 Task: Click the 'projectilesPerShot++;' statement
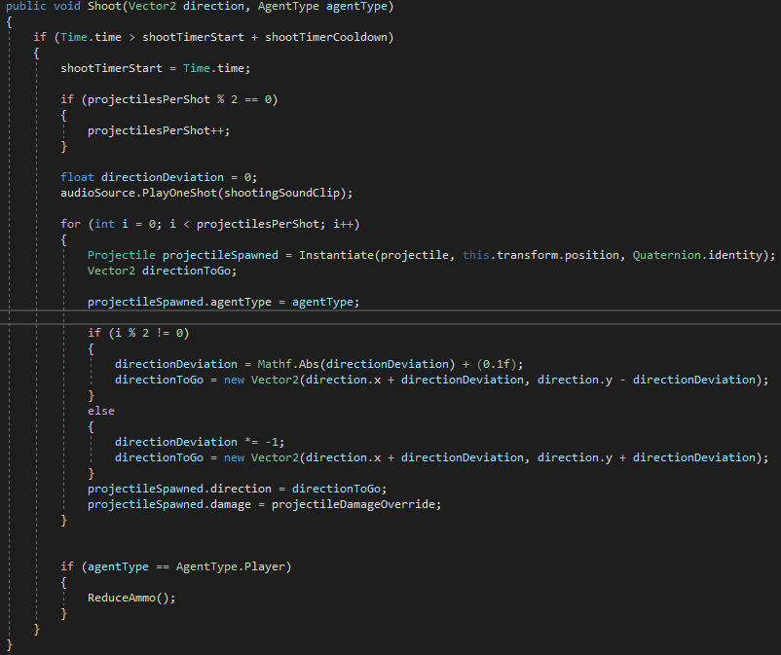[159, 130]
